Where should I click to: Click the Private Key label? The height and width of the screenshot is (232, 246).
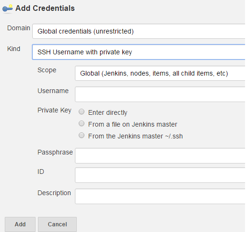tap(55, 110)
